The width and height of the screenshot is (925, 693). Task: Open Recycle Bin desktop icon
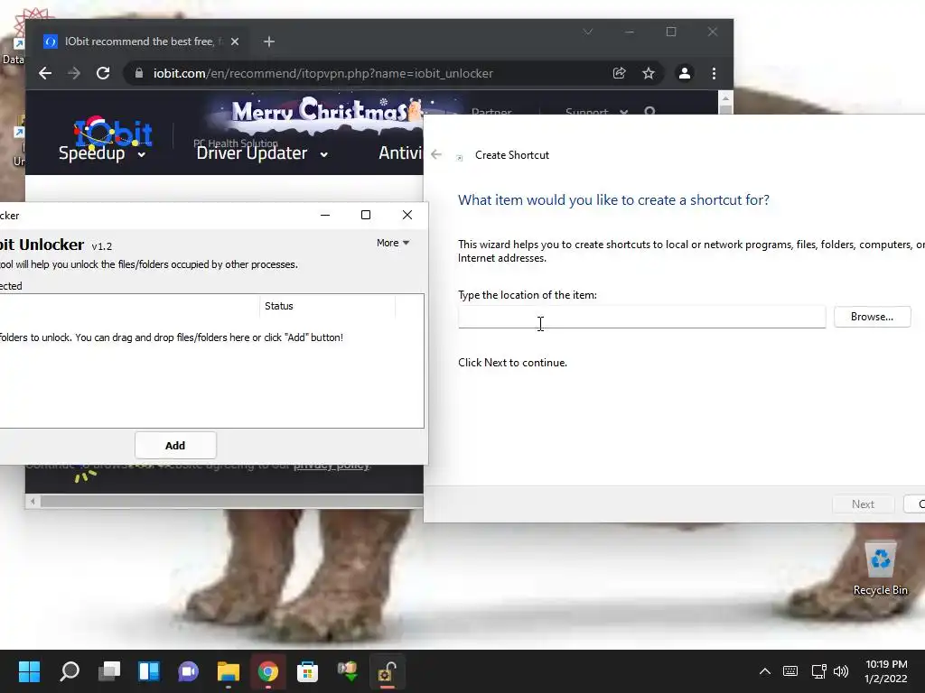click(880, 568)
